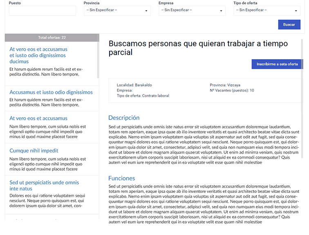The image size is (309, 235).
Task: Click the 'Total ofertas: 22' header bar
Action: pos(52,38)
